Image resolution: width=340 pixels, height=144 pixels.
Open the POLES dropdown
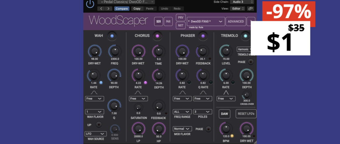click(203, 112)
